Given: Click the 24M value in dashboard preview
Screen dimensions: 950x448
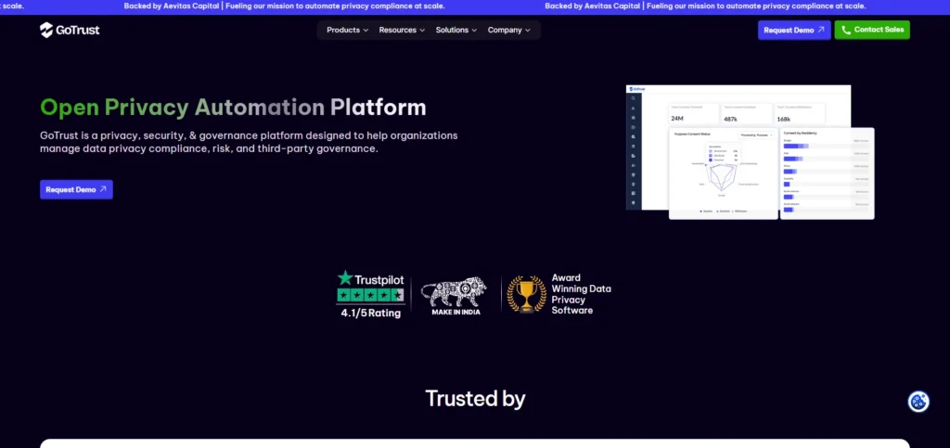Looking at the screenshot, I should [x=677, y=119].
